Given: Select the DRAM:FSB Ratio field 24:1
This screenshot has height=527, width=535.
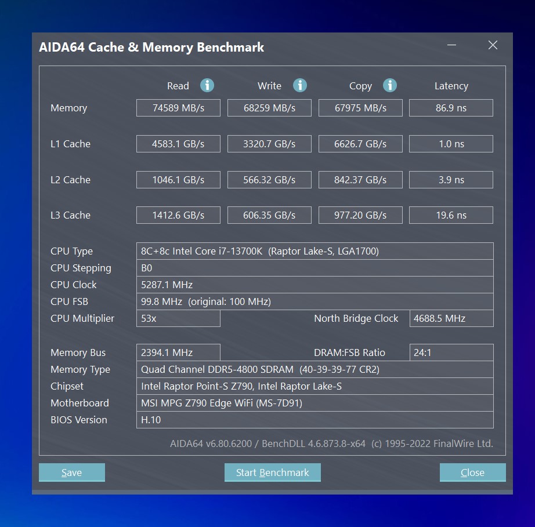Looking at the screenshot, I should pos(451,352).
